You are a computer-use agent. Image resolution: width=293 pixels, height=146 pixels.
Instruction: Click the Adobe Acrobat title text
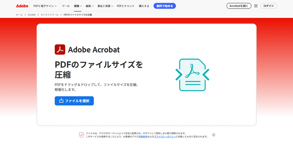coord(94,50)
